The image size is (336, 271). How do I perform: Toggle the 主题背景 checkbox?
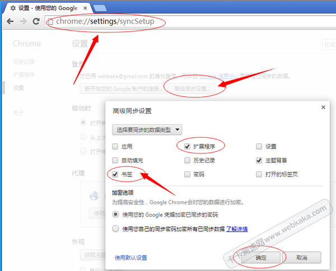259,160
